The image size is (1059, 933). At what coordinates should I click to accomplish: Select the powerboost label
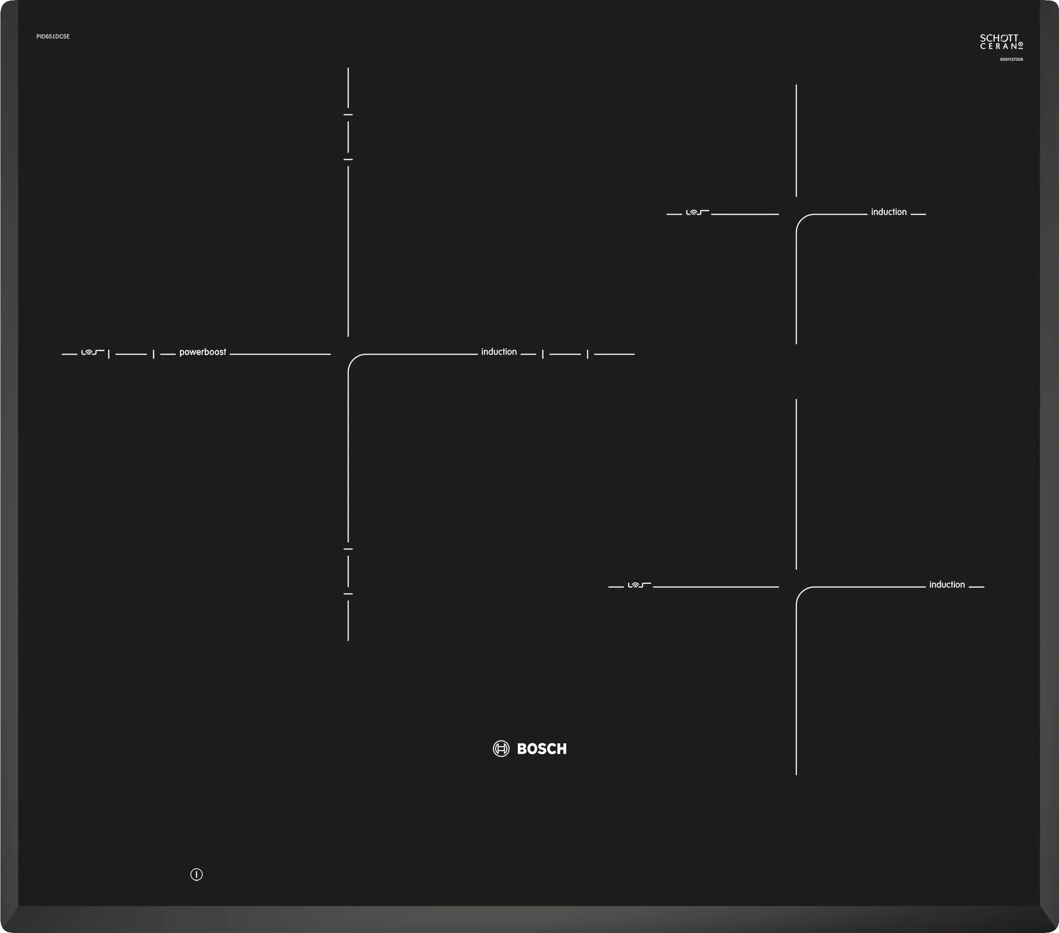point(203,352)
